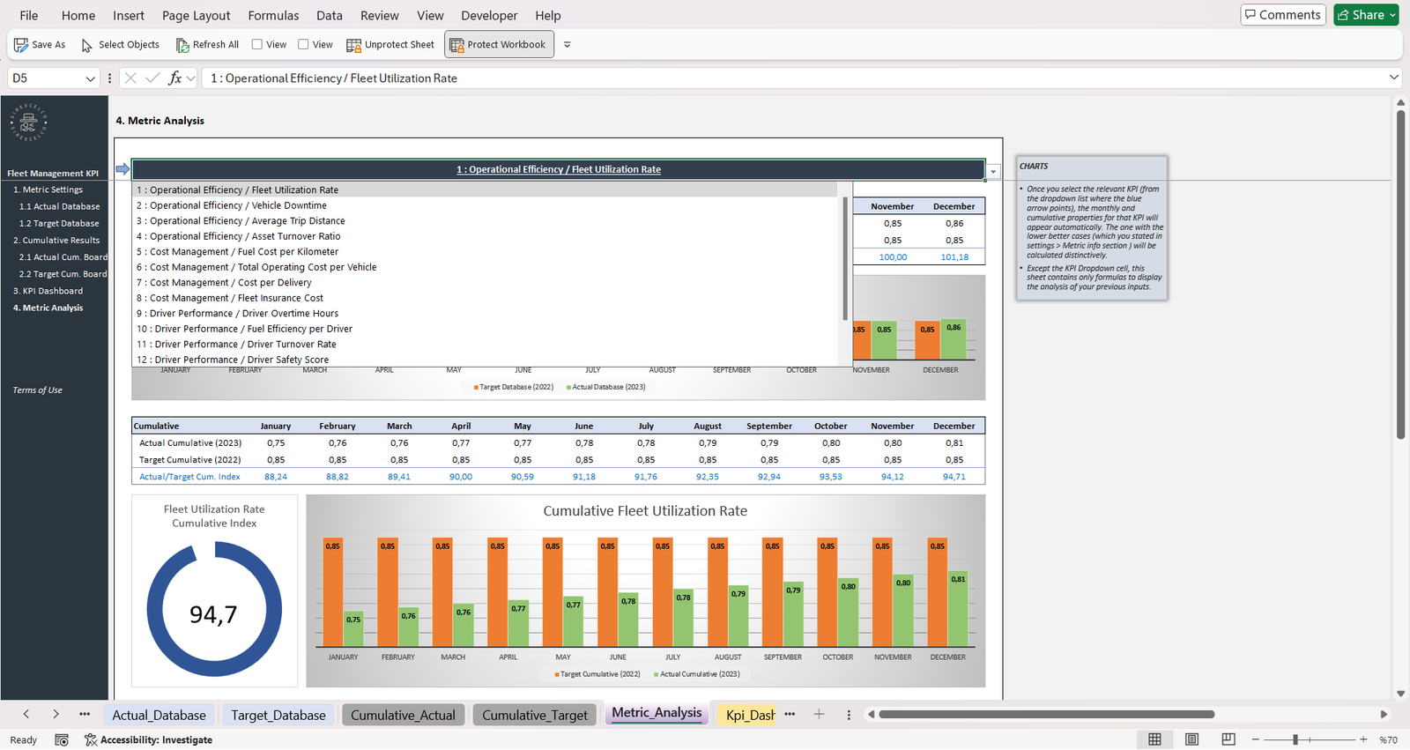Add a new sheet with plus icon
The height and width of the screenshot is (750, 1410).
pyautogui.click(x=819, y=715)
